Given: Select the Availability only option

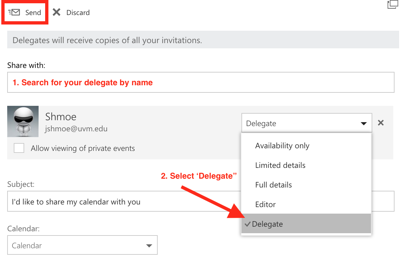Looking at the screenshot, I should coord(282,146).
